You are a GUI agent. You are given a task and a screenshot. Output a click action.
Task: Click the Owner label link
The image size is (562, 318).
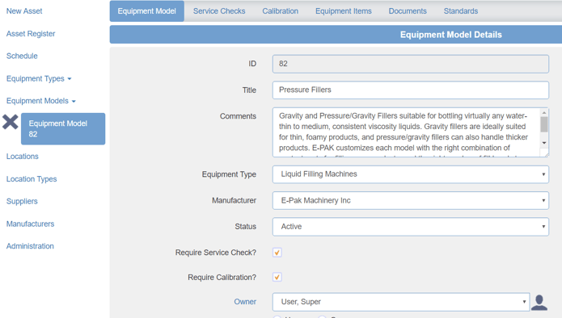click(x=245, y=302)
